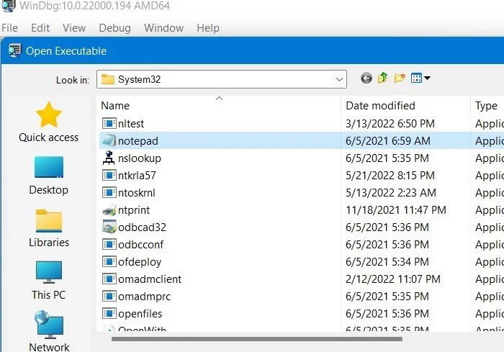
Task: Expand the Look in System32 dropdown
Action: (339, 79)
